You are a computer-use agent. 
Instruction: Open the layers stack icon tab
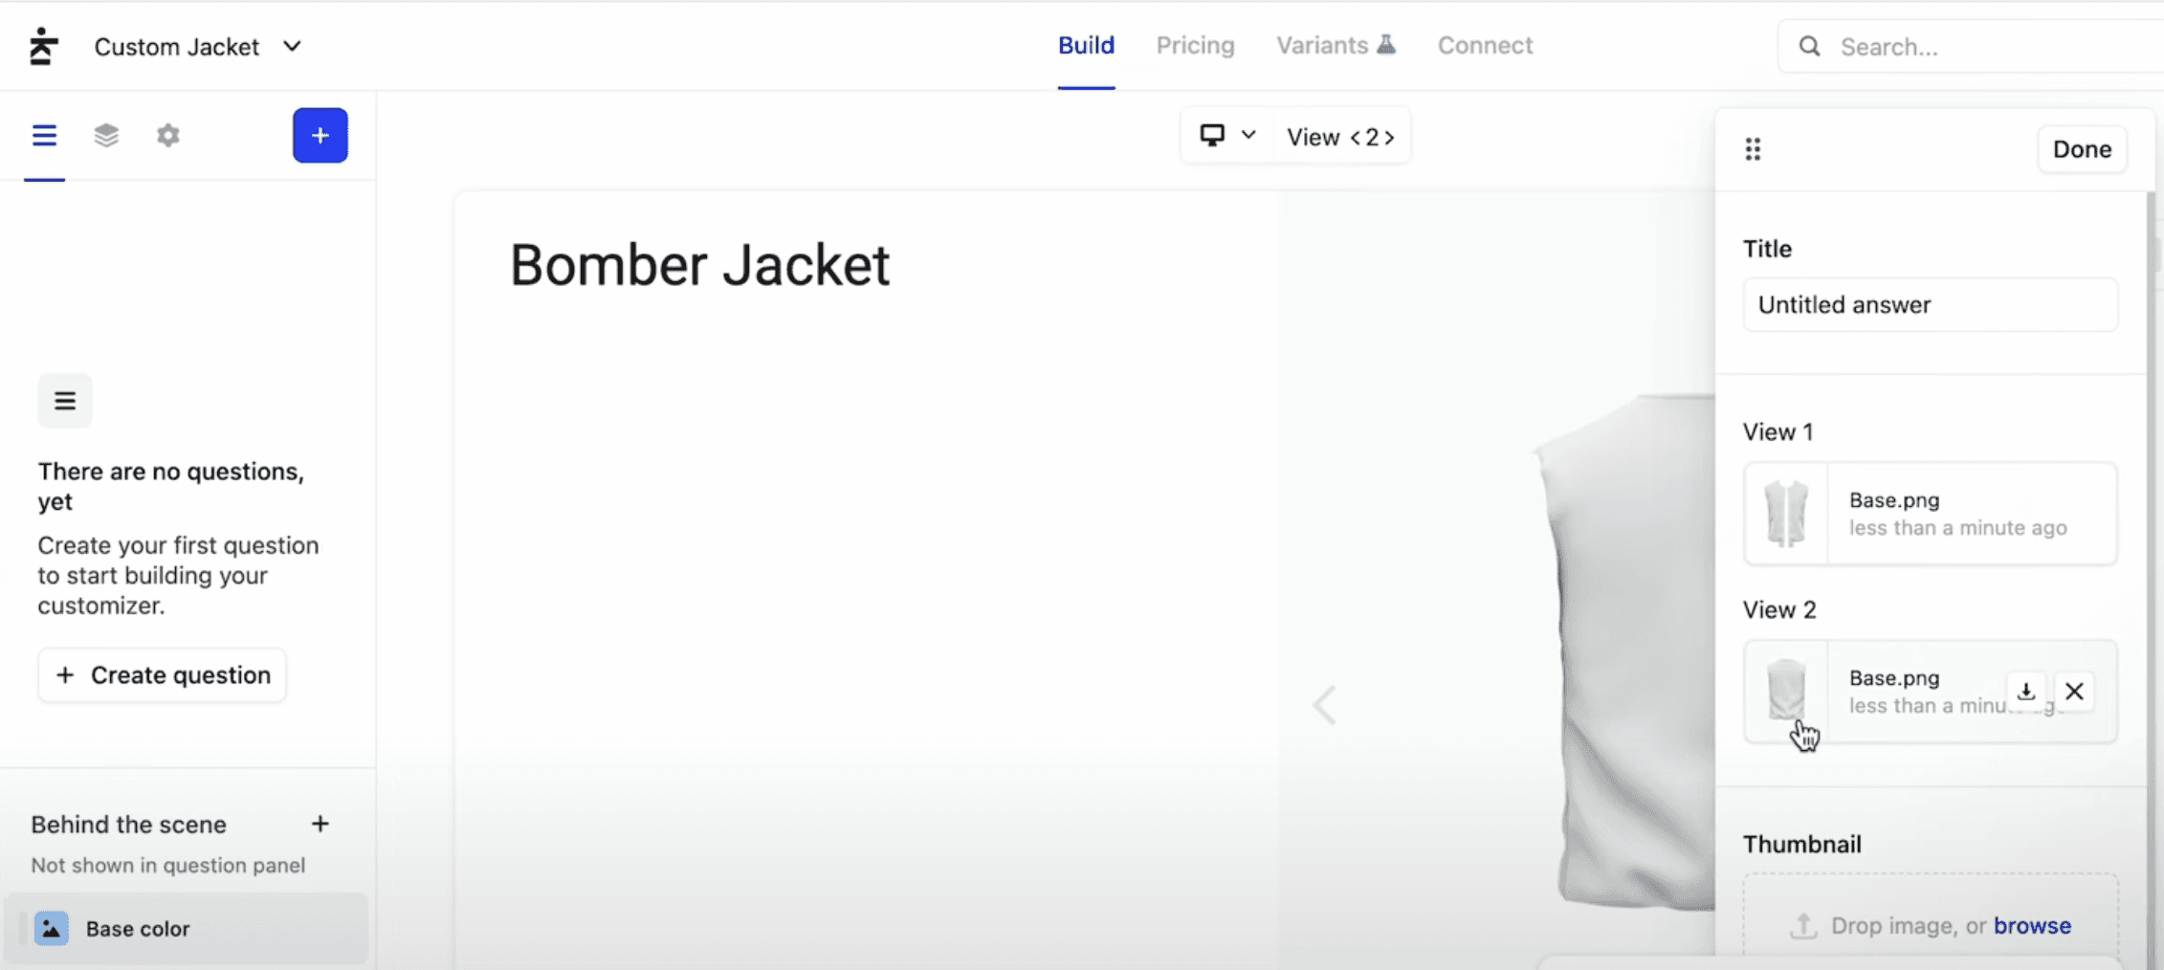(106, 136)
